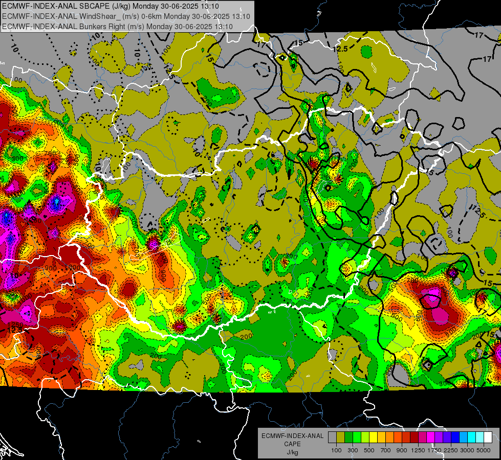This screenshot has height=460, width=501.
Task: Select the pure blue legend swatch
Action: (x=455, y=437)
